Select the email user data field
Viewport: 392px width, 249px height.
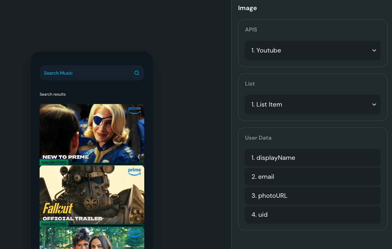312,177
